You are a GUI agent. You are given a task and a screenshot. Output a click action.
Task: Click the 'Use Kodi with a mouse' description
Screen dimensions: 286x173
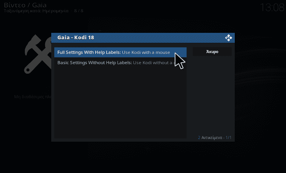(146, 52)
